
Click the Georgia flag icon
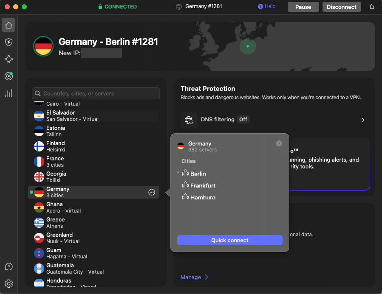39,177
